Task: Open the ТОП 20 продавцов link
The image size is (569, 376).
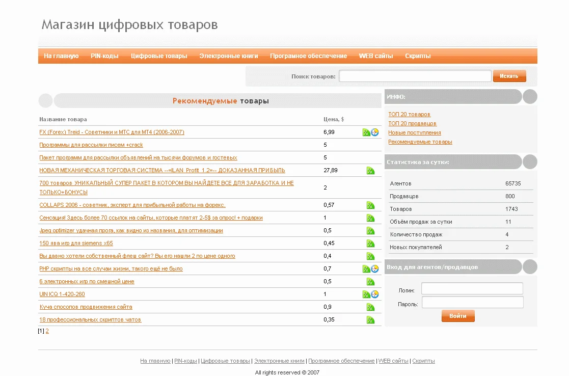Action: pos(412,123)
